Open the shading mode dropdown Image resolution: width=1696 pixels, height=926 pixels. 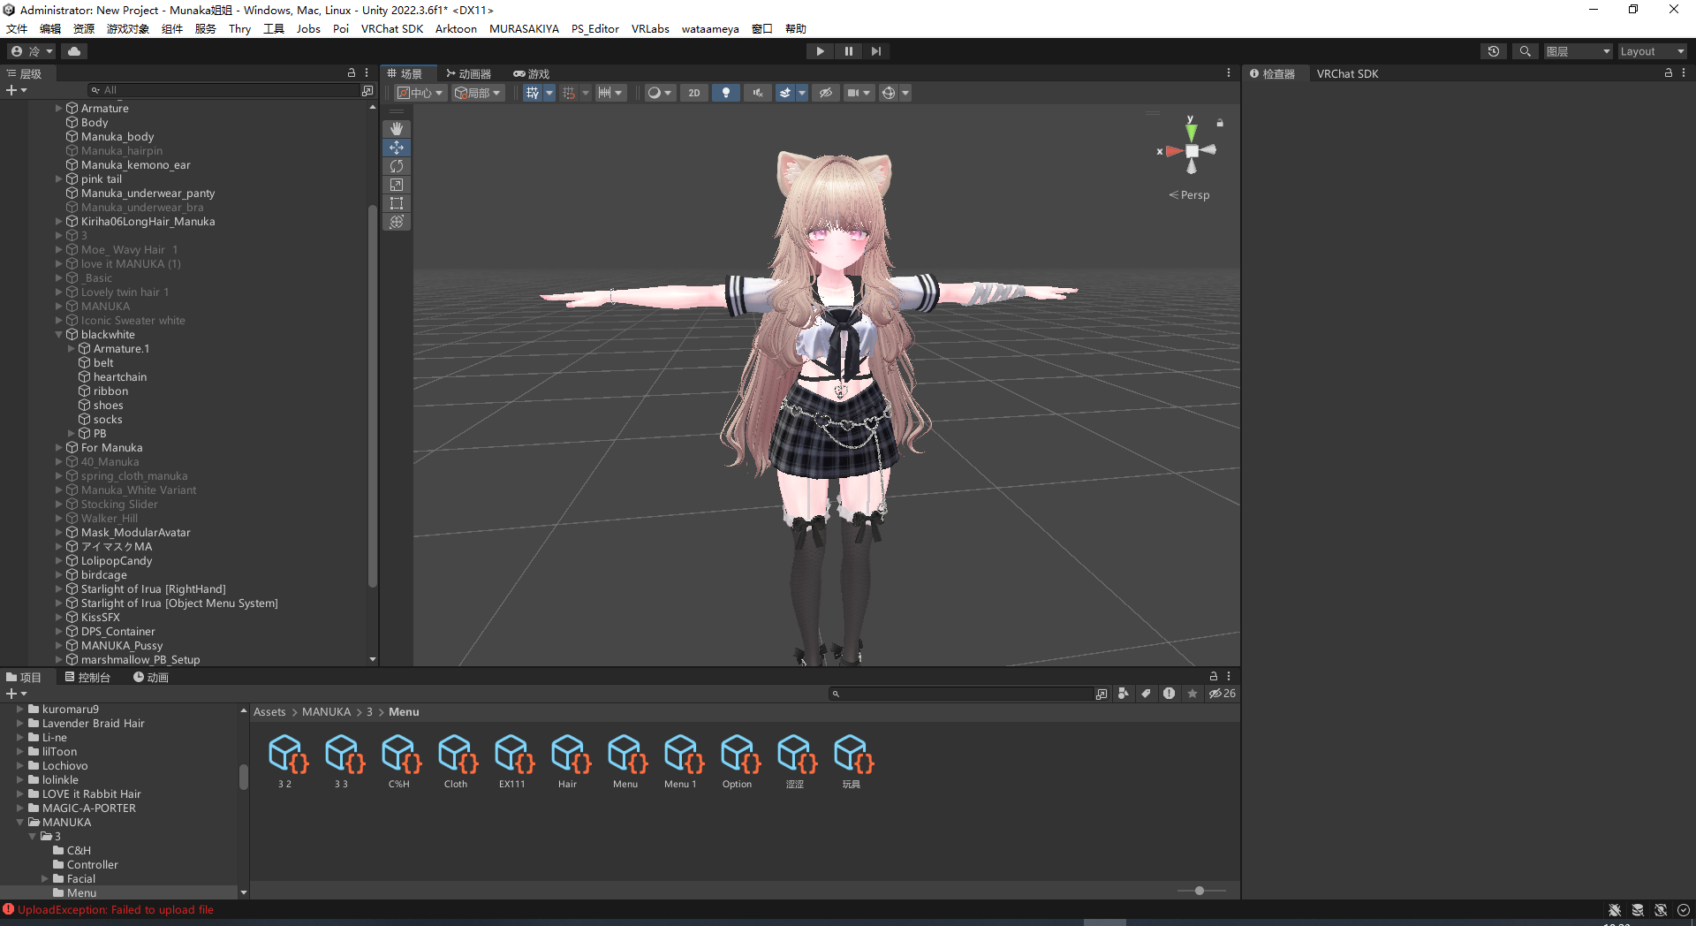(x=660, y=93)
